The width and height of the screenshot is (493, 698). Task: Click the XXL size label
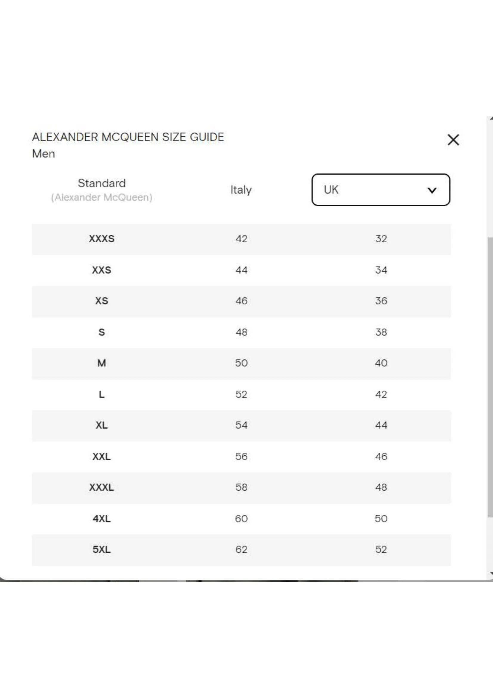[101, 457]
